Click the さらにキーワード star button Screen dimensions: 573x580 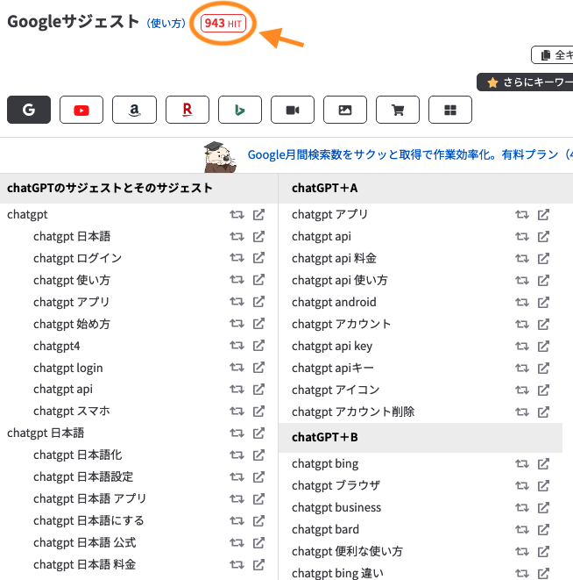tap(526, 82)
